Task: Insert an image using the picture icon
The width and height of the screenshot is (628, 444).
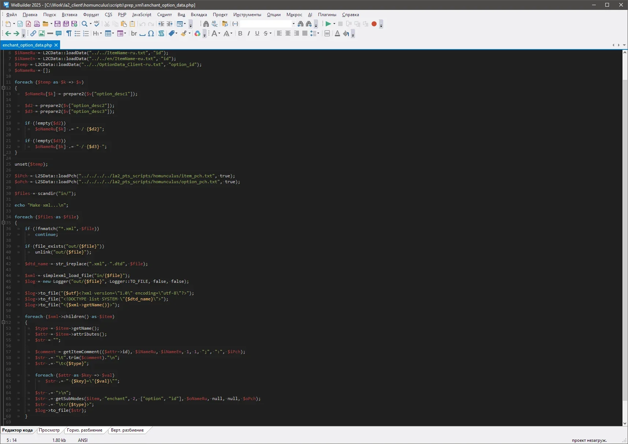Action: click(x=42, y=34)
